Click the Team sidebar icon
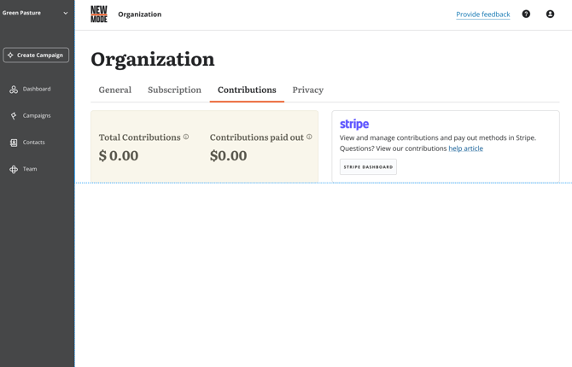Screen dimensions: 572x367 pos(14,169)
